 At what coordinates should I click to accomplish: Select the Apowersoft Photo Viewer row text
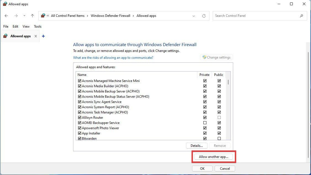pyautogui.click(x=100, y=128)
